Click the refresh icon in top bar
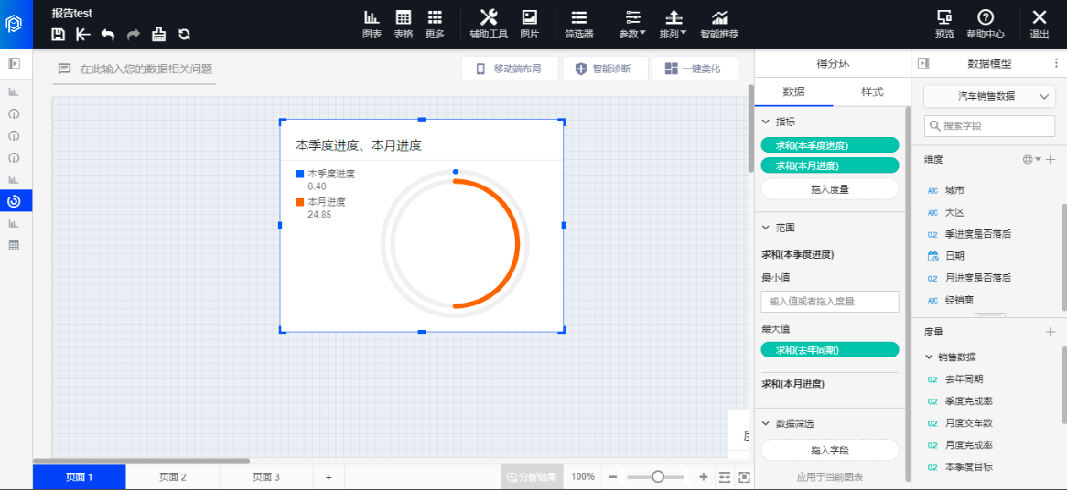 coord(184,35)
